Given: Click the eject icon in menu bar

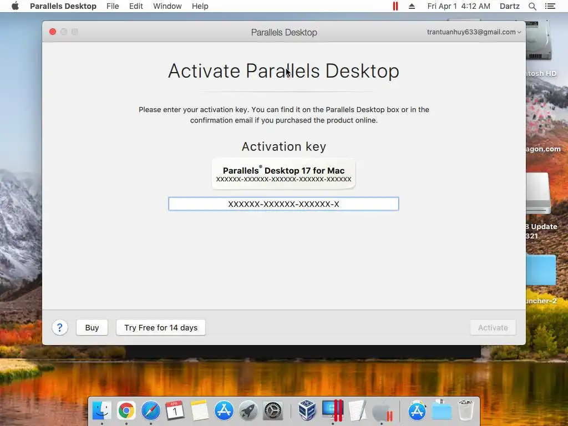Looking at the screenshot, I should click(x=412, y=6).
